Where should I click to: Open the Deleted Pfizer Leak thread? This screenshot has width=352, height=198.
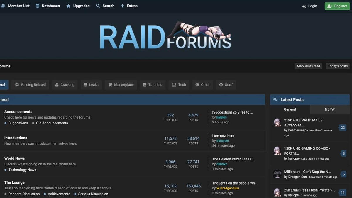(x=233, y=159)
